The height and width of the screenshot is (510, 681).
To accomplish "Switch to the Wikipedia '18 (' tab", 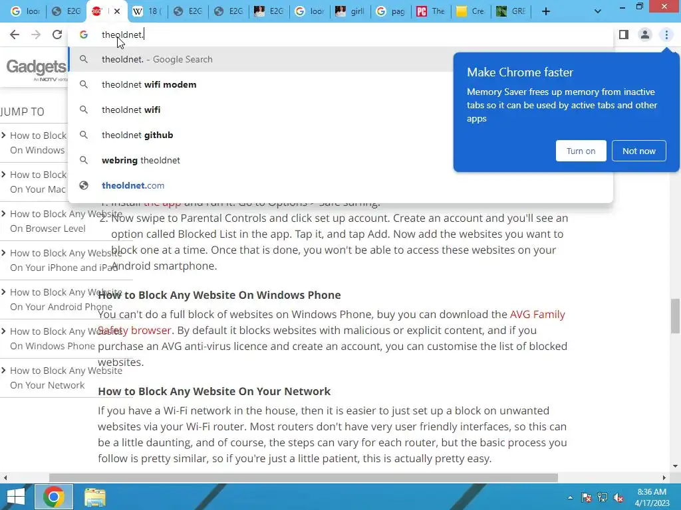I will 147,11.
